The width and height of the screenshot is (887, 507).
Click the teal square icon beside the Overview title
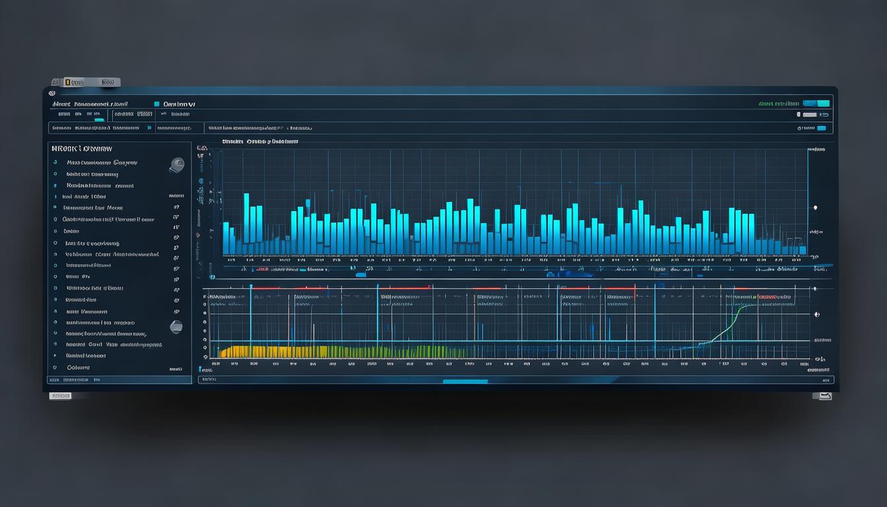pyautogui.click(x=156, y=104)
